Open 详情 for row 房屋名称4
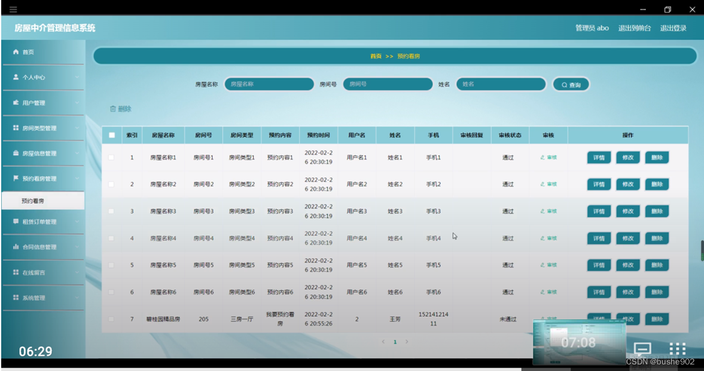The width and height of the screenshot is (704, 371). 599,238
